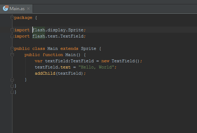Collapse the package block fold marker
Image resolution: width=197 pixels, height=133 pixels.
point(12,18)
